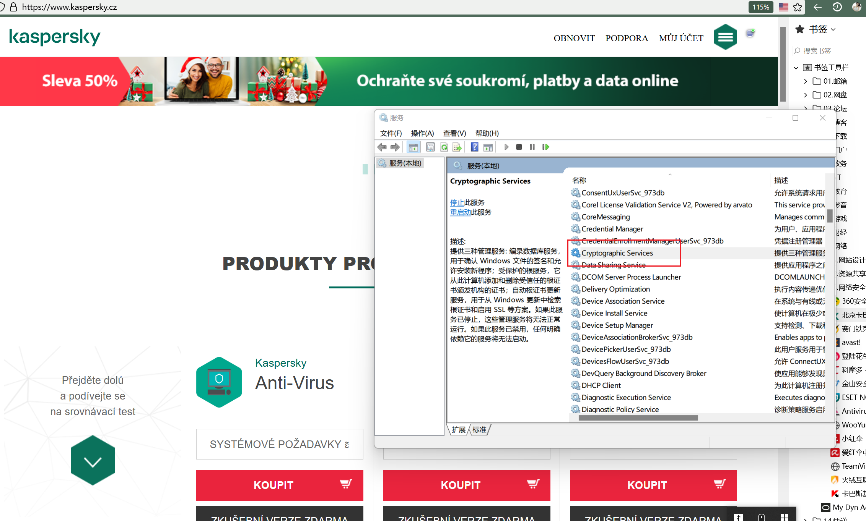
Task: Click the Export List toolbar icon
Action: [x=457, y=147]
